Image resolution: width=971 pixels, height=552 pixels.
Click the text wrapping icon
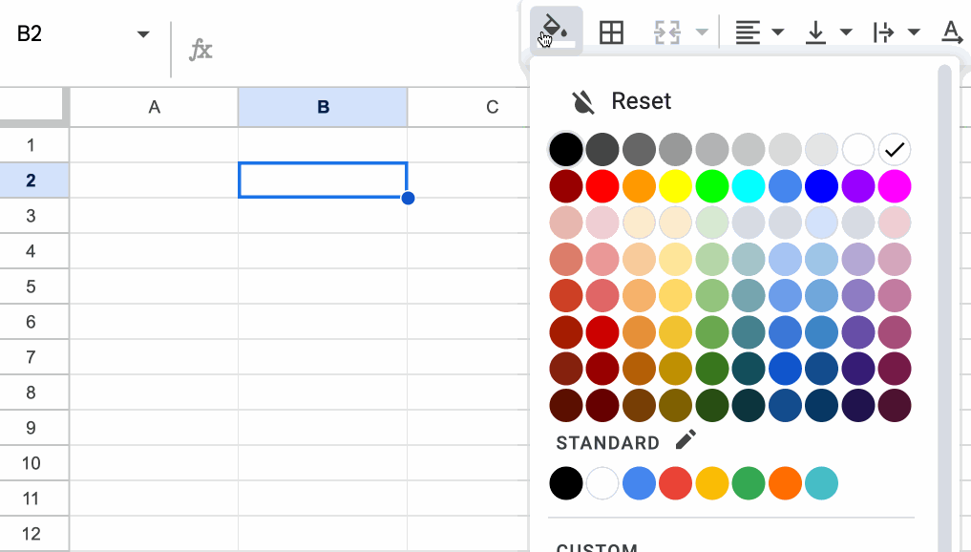point(883,32)
